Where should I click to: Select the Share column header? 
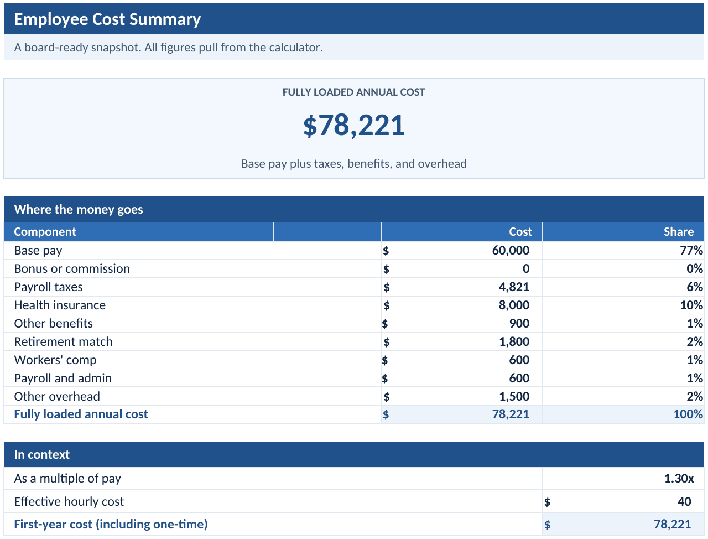click(623, 232)
